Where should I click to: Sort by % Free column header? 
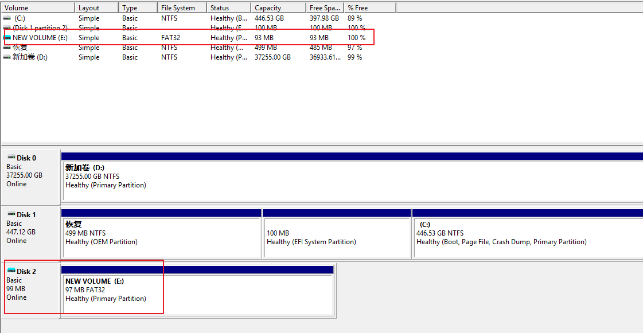tap(370, 8)
